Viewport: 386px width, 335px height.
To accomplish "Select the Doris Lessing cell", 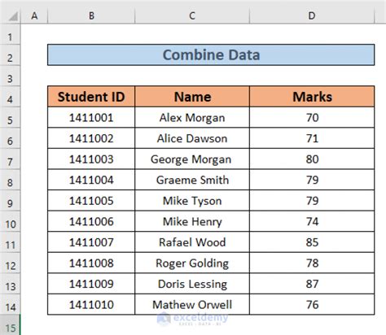I will (192, 284).
